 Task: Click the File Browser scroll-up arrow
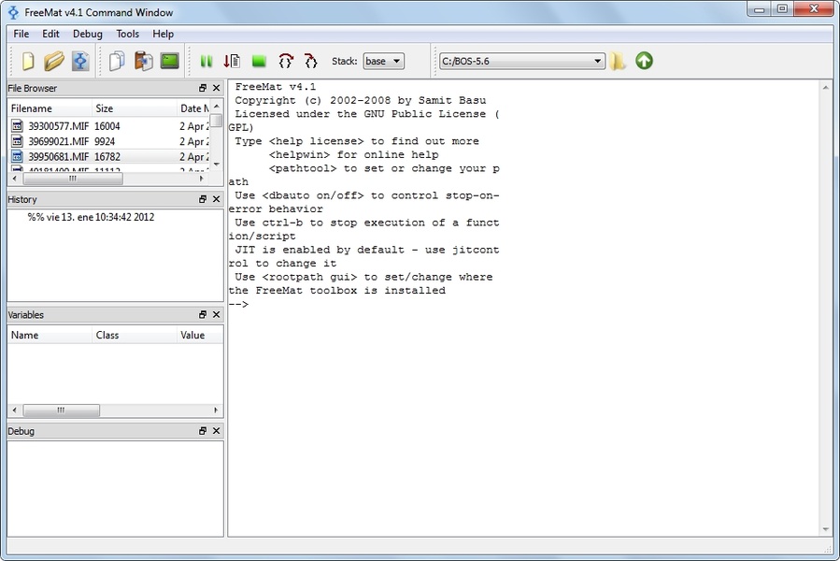point(216,107)
